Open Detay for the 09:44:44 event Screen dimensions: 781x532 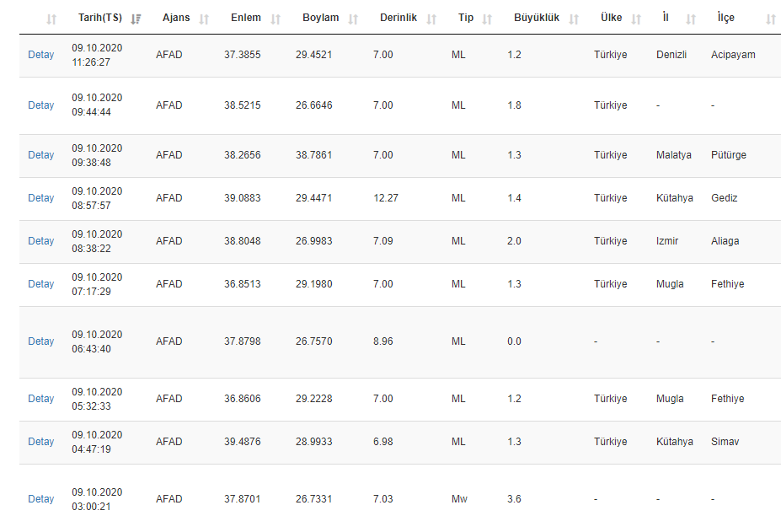click(40, 105)
